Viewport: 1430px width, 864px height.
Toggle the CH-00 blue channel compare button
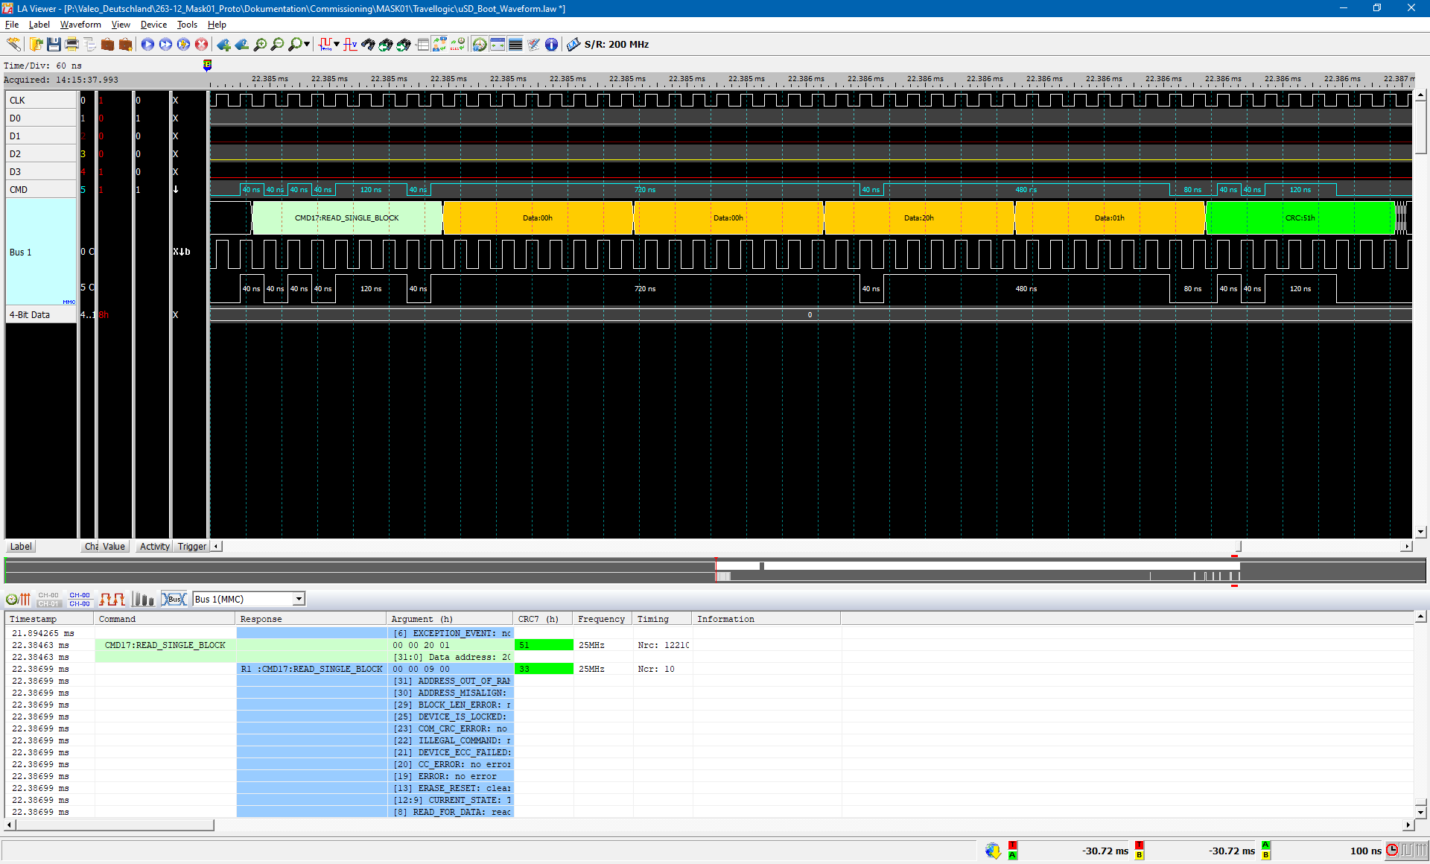coord(80,600)
